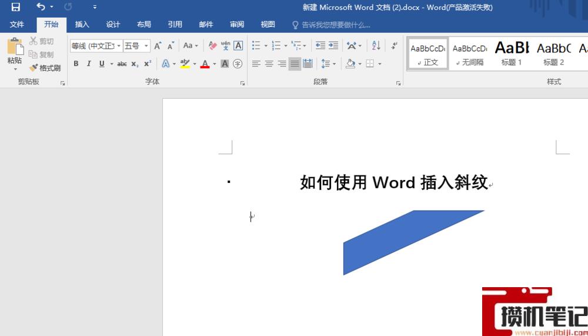The height and width of the screenshot is (336, 588).
Task: Switch to the 插入 ribbon tab
Action: (x=82, y=25)
